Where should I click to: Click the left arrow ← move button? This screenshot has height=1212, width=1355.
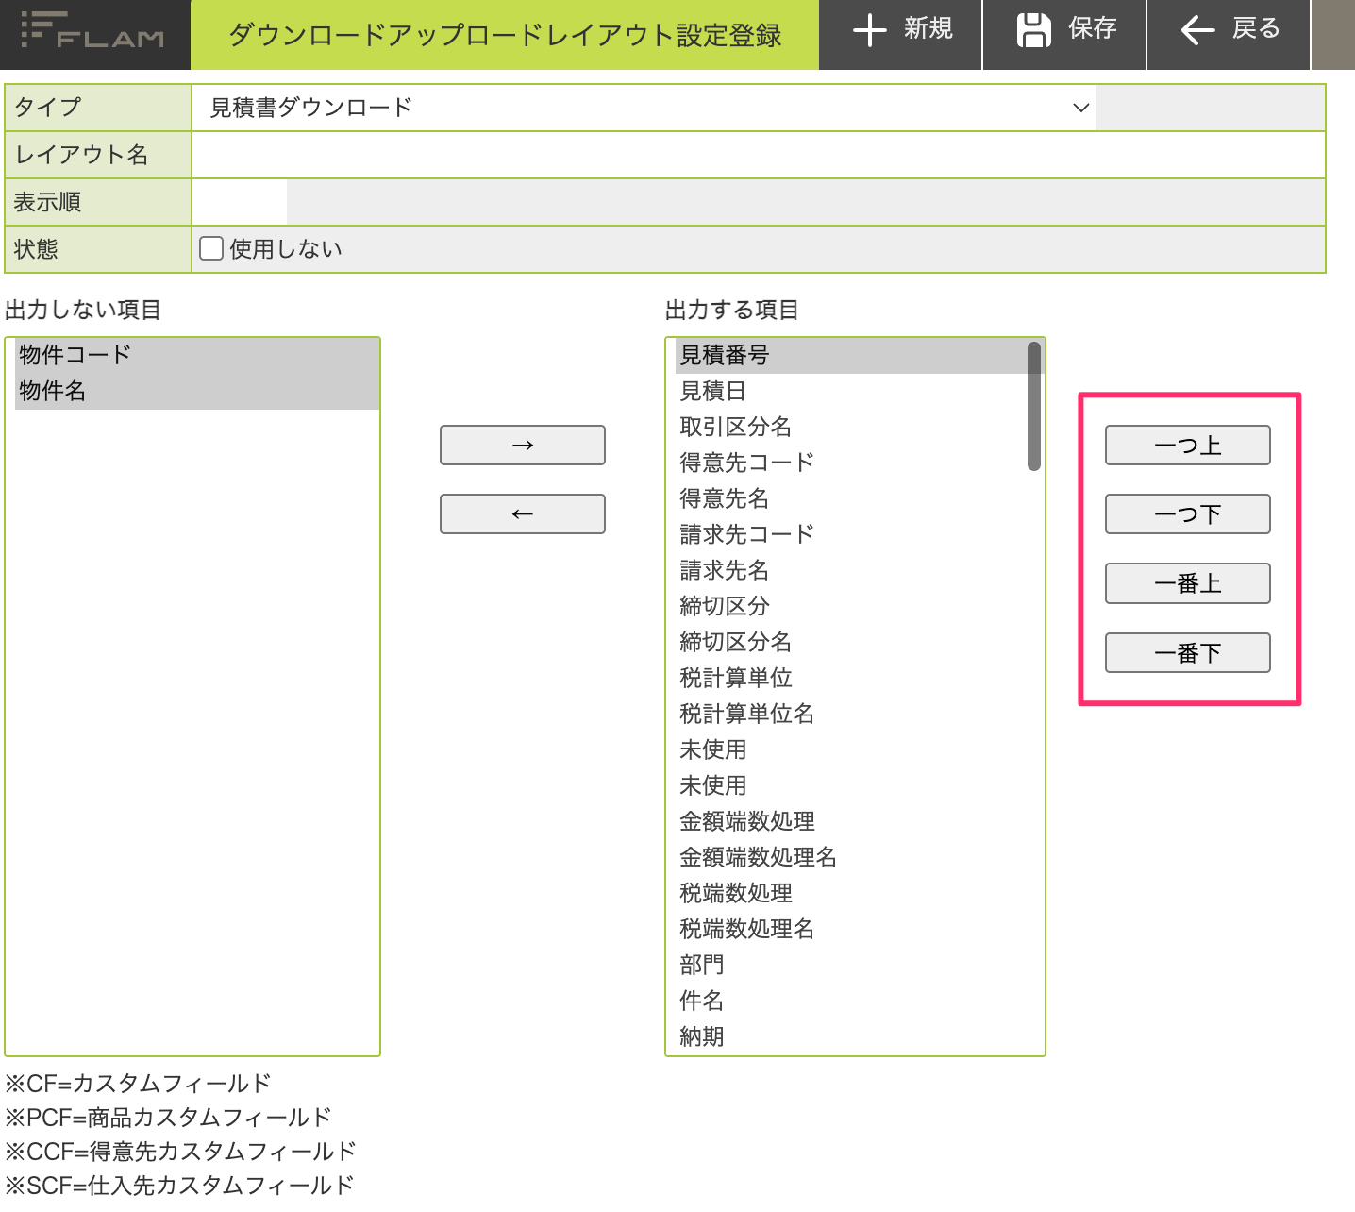tap(523, 513)
